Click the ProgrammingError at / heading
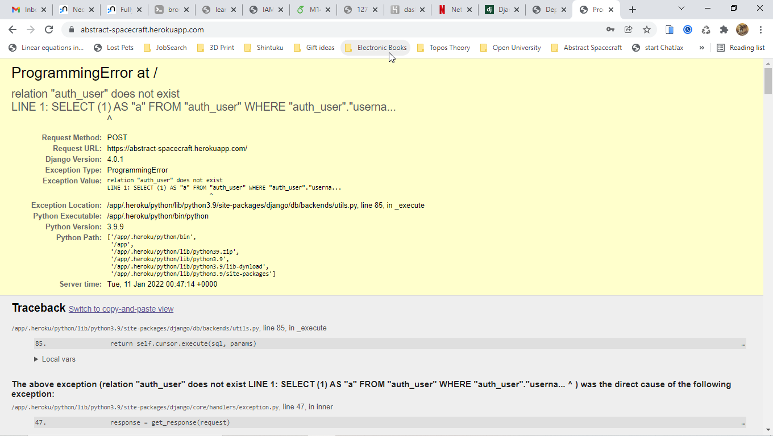The width and height of the screenshot is (773, 436). [85, 73]
